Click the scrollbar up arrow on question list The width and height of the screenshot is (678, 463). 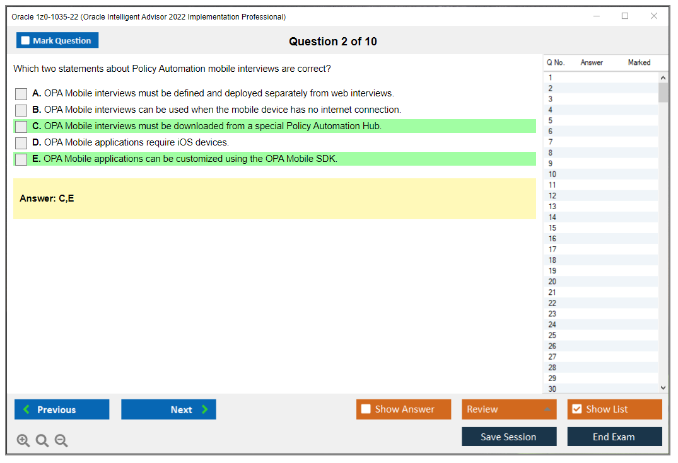click(663, 77)
